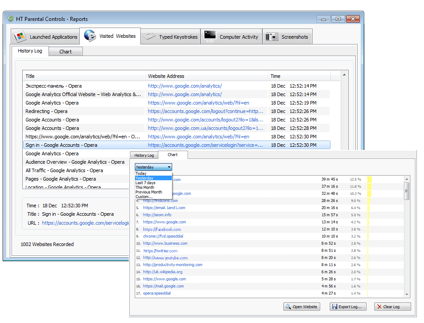Image resolution: width=424 pixels, height=323 pixels.
Task: Sort history log by Time column header
Action: 299,76
